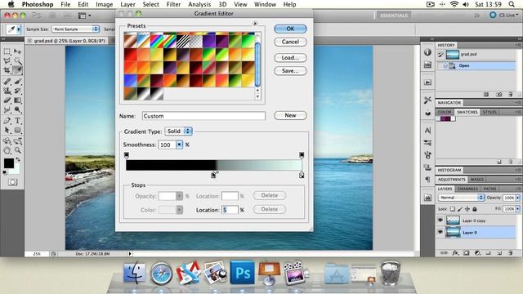This screenshot has width=523, height=294.
Task: Open Photoshop from the Dock
Action: [242, 273]
